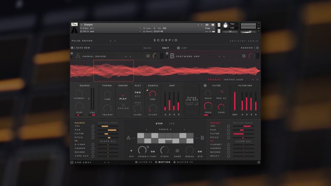Switch to the MAIN tab
The width and height of the screenshot is (331, 186).
(147, 48)
